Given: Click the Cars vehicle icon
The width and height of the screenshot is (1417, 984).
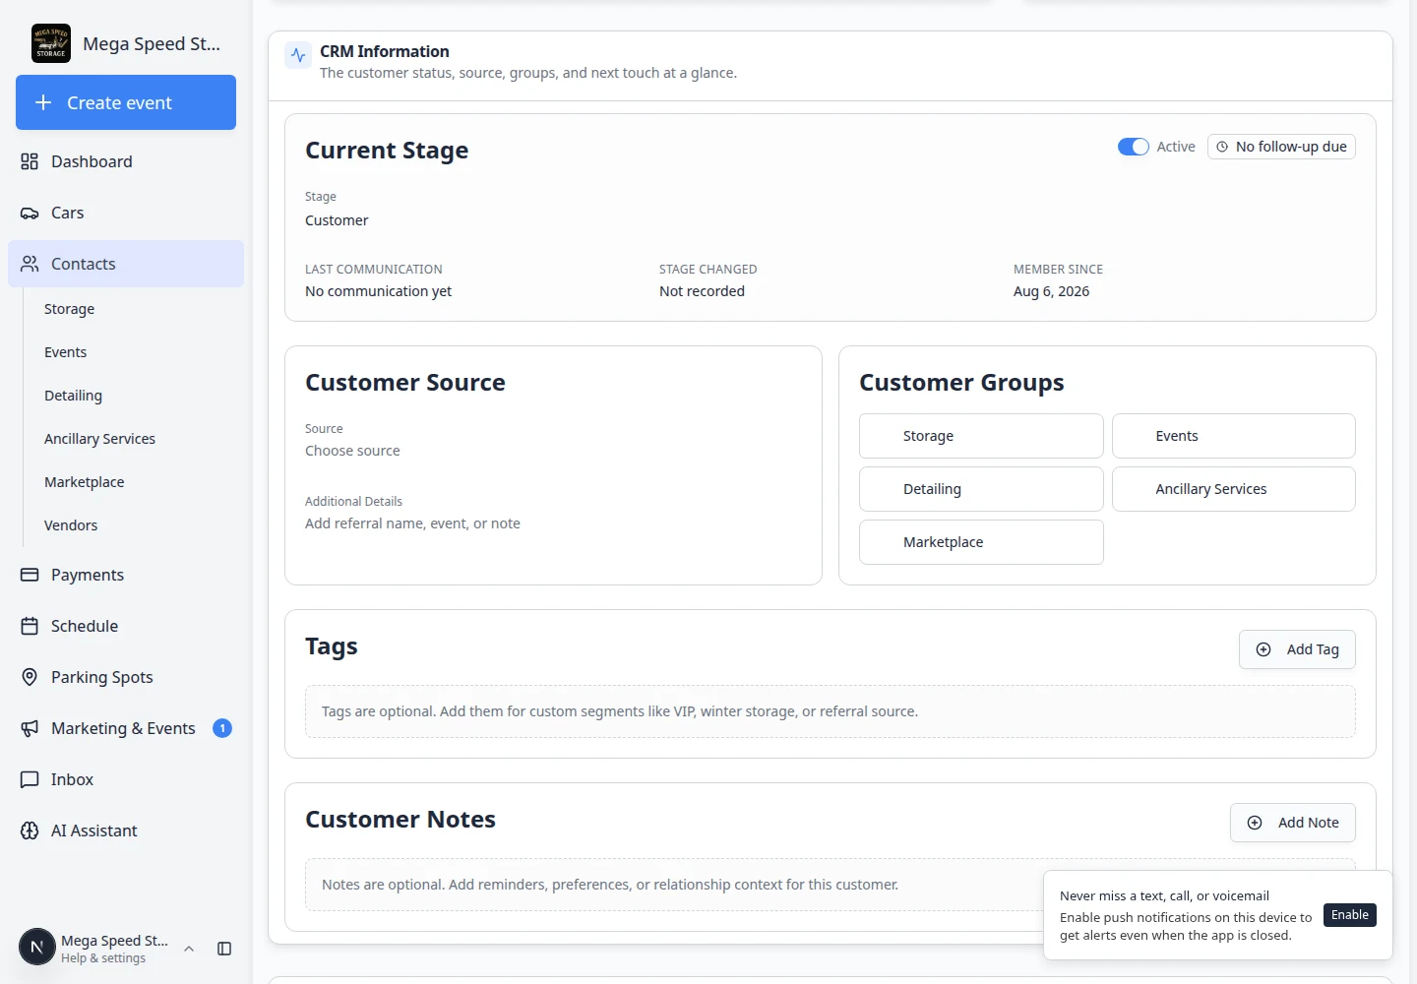Looking at the screenshot, I should tap(30, 213).
